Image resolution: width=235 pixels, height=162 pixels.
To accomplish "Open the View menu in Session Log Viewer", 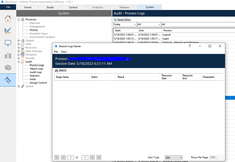I will point(64,52).
